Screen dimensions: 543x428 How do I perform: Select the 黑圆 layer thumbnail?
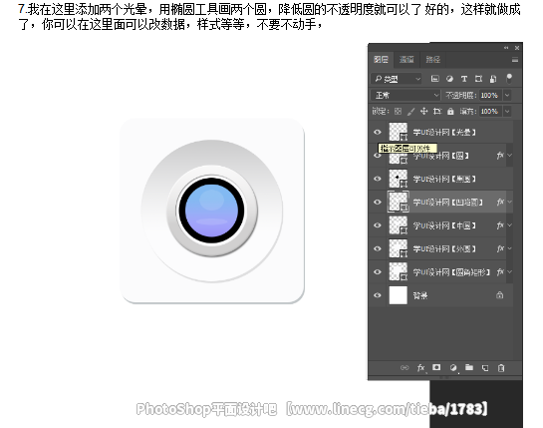pyautogui.click(x=399, y=179)
